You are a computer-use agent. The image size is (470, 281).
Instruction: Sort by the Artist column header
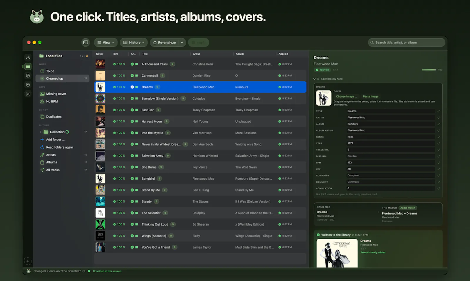coord(196,54)
